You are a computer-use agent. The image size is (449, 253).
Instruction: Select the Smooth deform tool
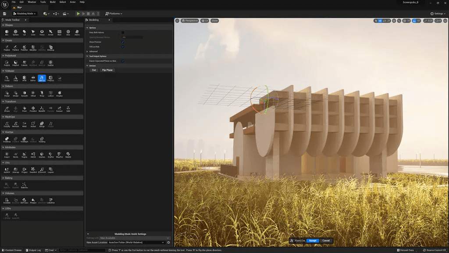coord(23,93)
